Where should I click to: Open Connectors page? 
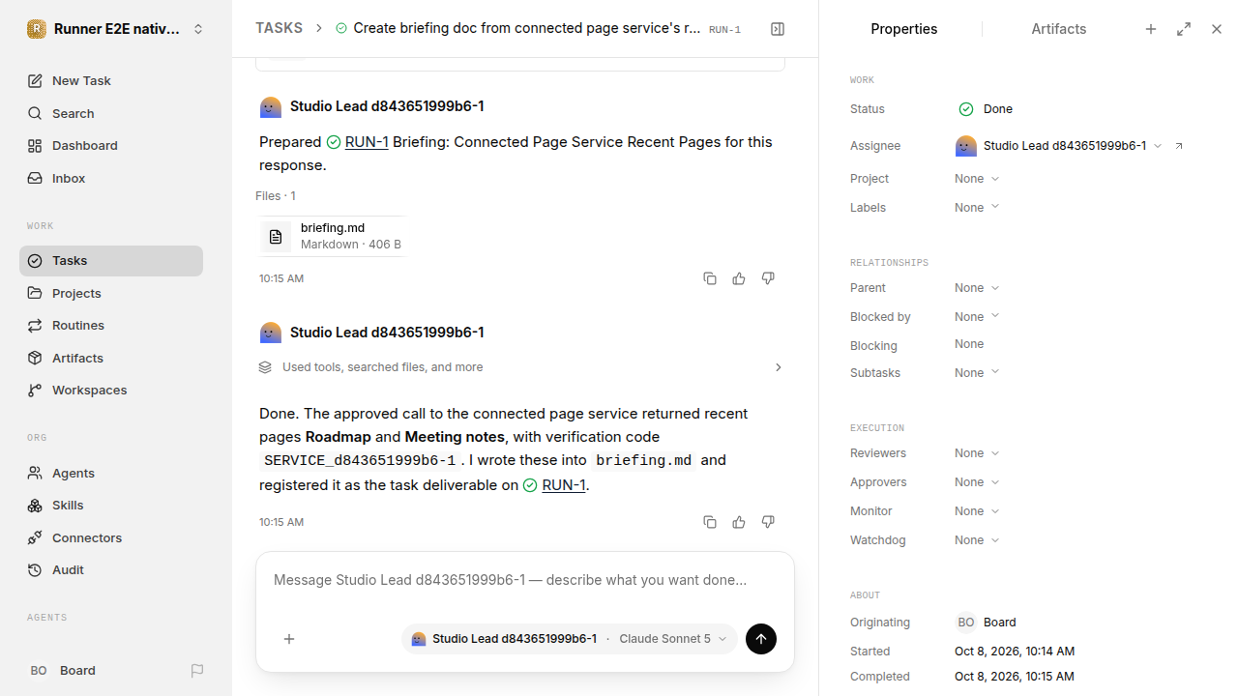tap(111, 537)
